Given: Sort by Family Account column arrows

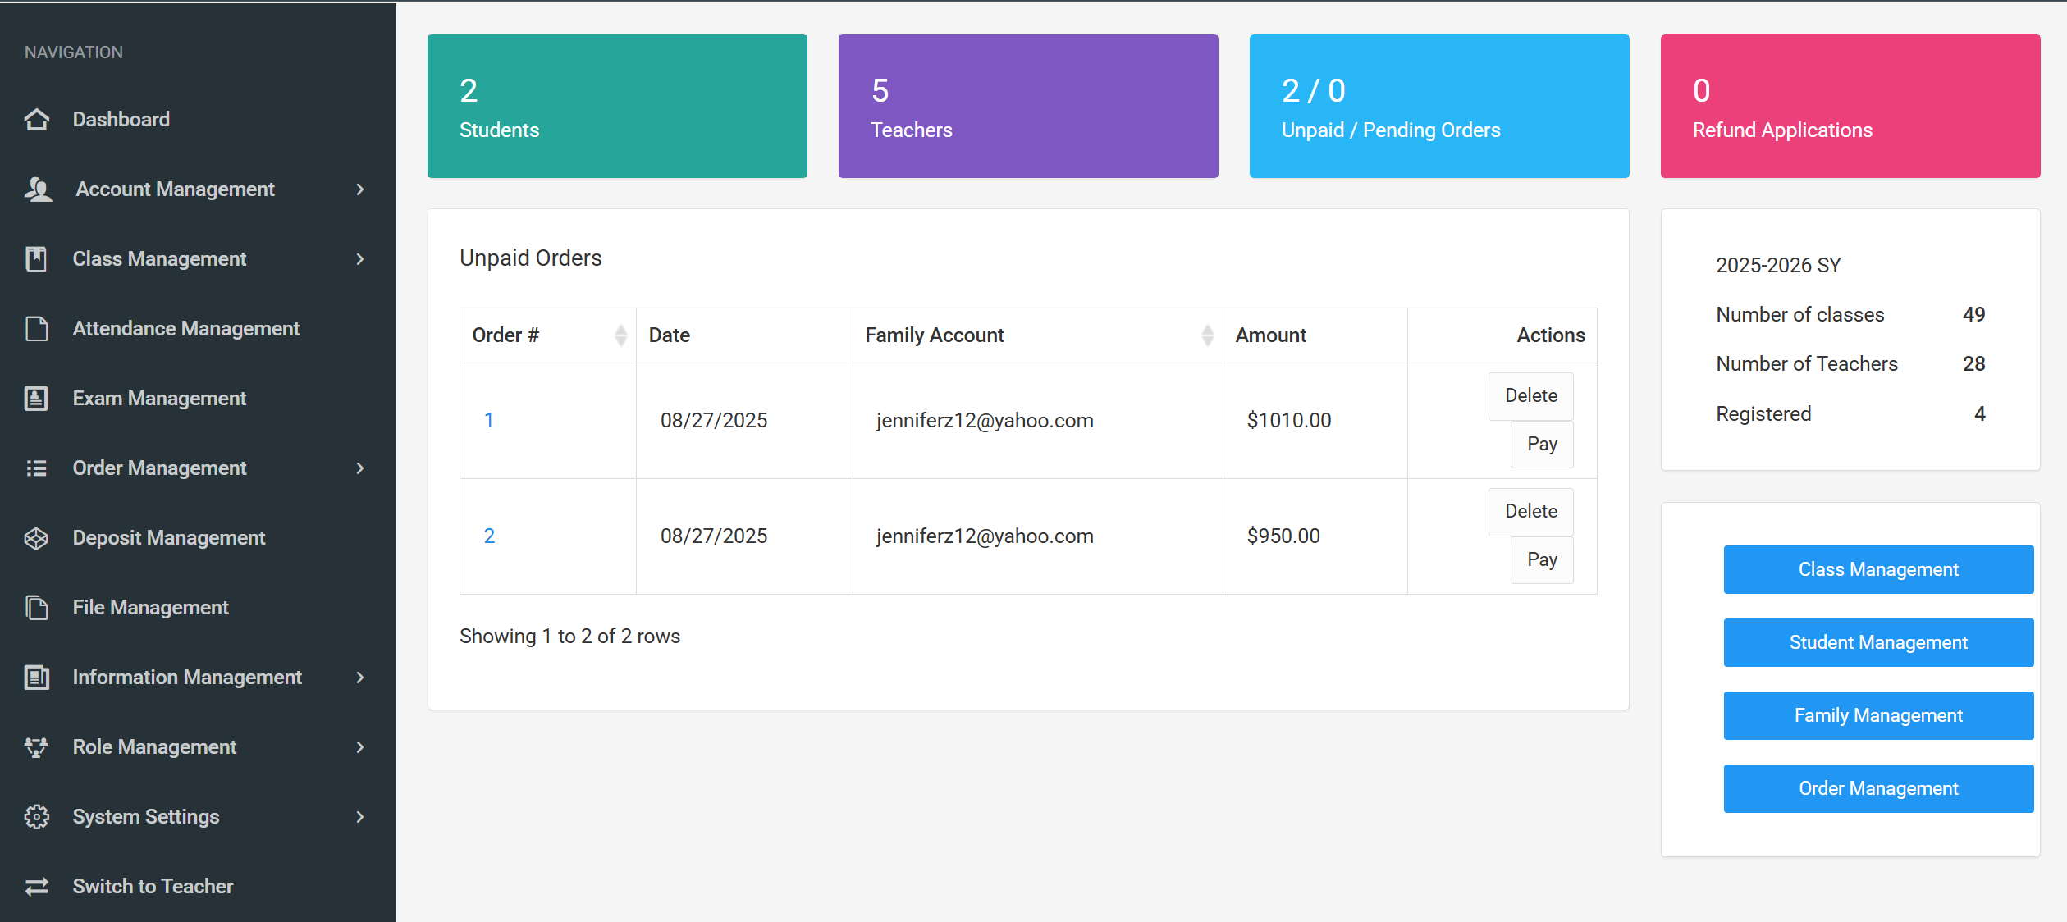Looking at the screenshot, I should (1207, 335).
